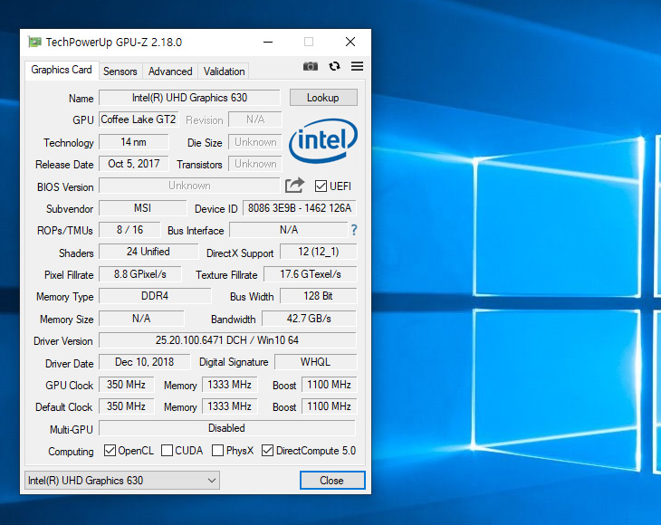661x525 pixels.
Task: Click the Coffee Lake GT2 GPU field
Action: [139, 119]
